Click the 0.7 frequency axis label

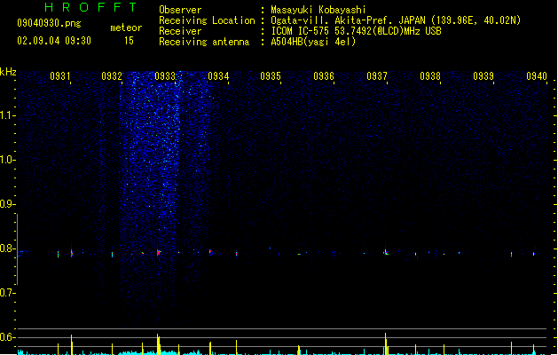click(x=7, y=293)
